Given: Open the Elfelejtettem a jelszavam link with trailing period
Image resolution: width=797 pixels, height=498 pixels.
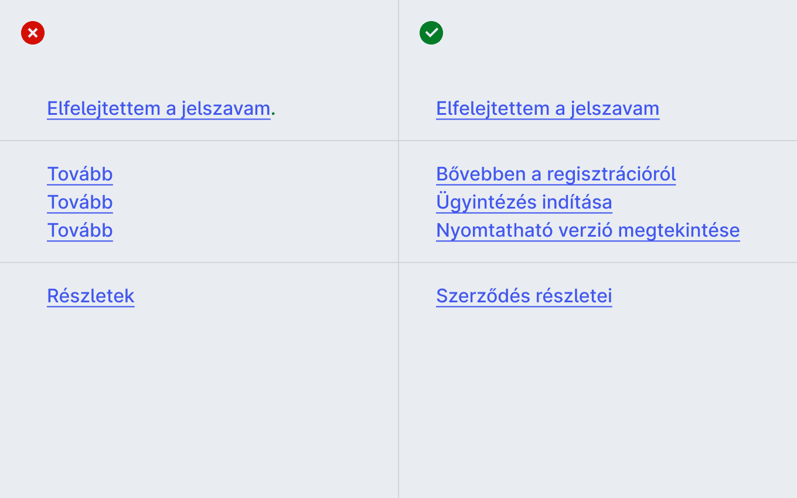Looking at the screenshot, I should [158, 108].
